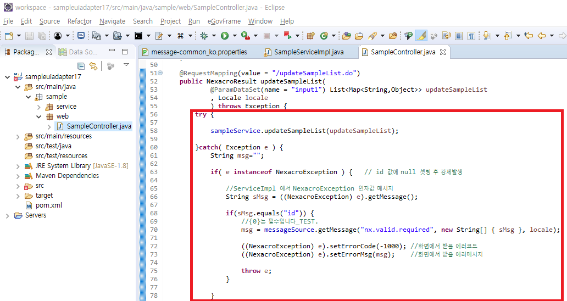Click the Collapse All icon in Package Explorer

pyautogui.click(x=81, y=66)
